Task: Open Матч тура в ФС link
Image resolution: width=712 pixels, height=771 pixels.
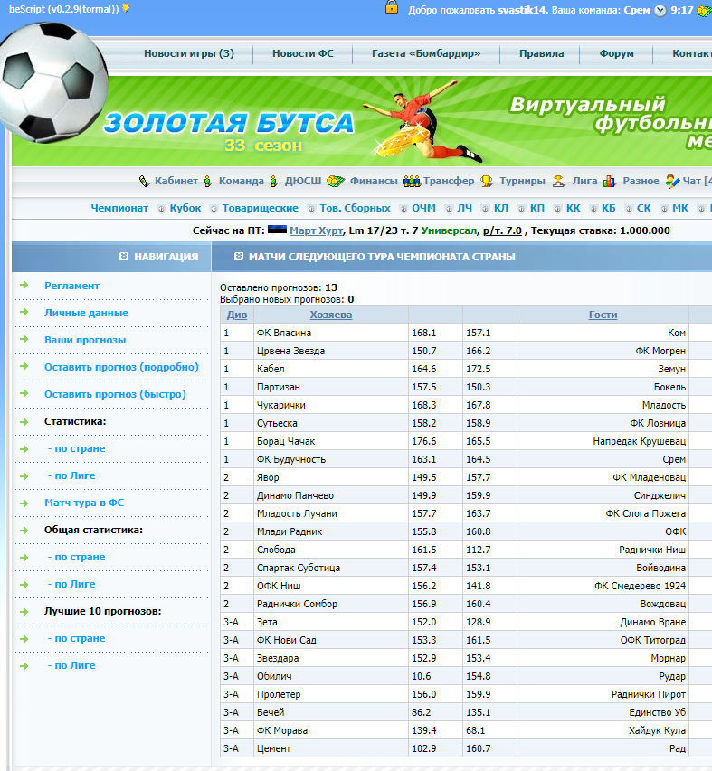Action: [84, 503]
